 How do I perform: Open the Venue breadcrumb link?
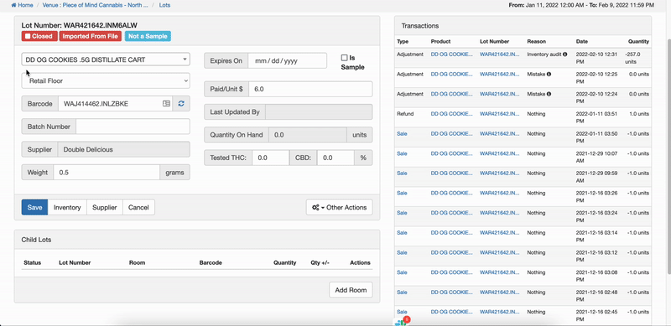point(95,6)
